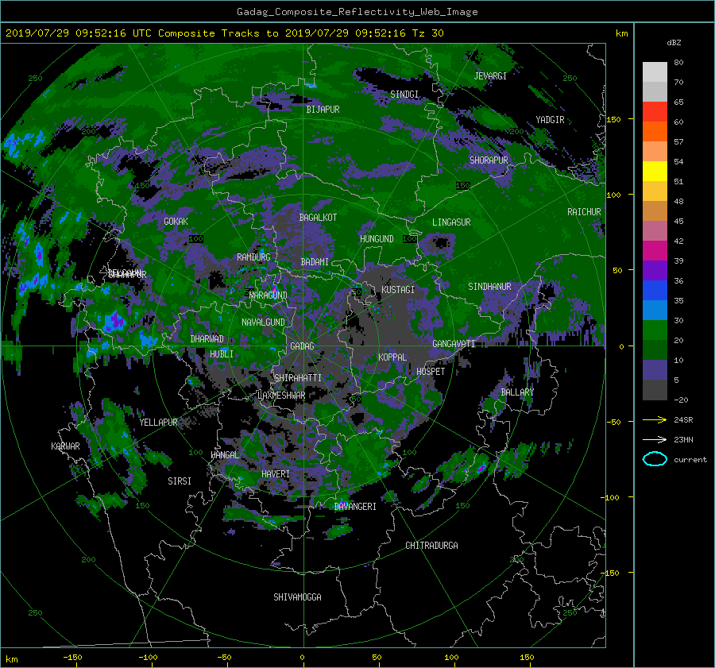Click the JEVARGI city label

490,76
